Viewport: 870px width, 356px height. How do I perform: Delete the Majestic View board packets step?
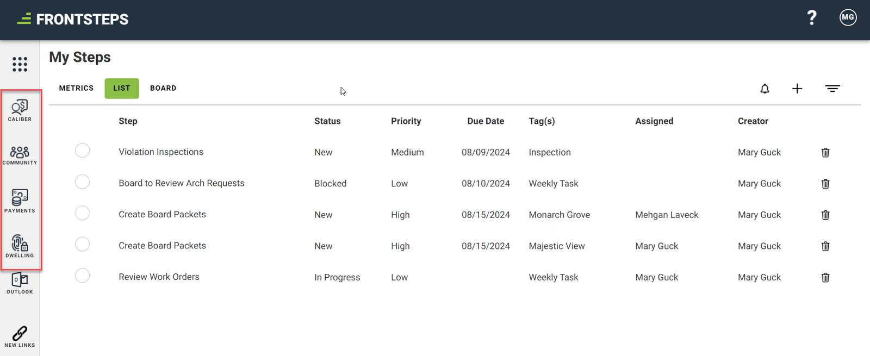pyautogui.click(x=825, y=246)
